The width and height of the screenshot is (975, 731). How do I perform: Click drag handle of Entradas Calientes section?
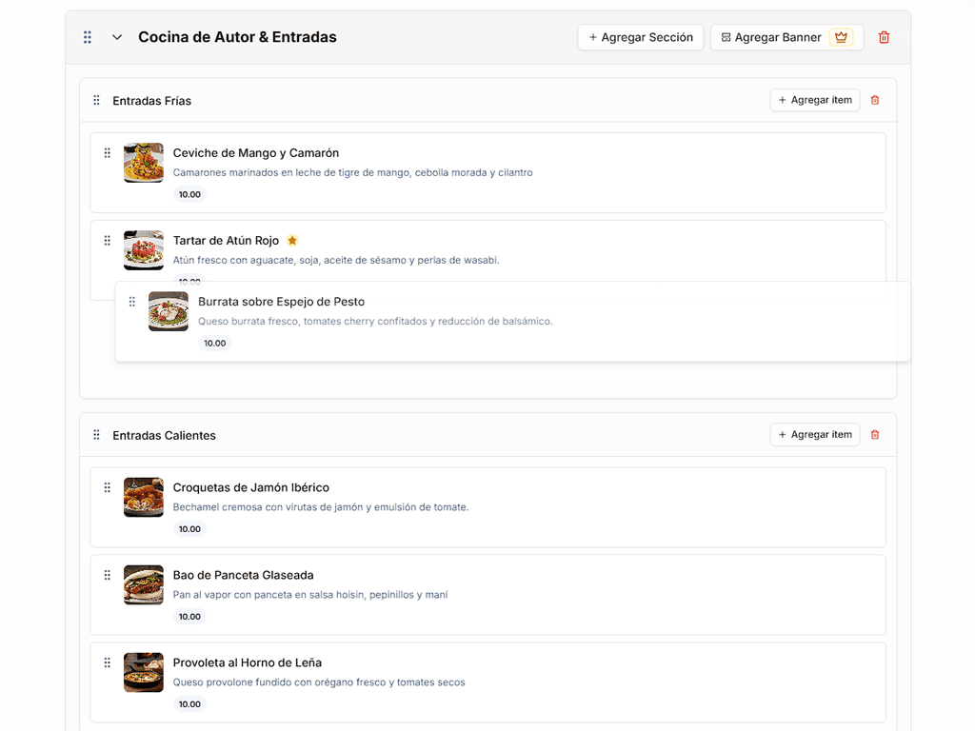pos(96,435)
